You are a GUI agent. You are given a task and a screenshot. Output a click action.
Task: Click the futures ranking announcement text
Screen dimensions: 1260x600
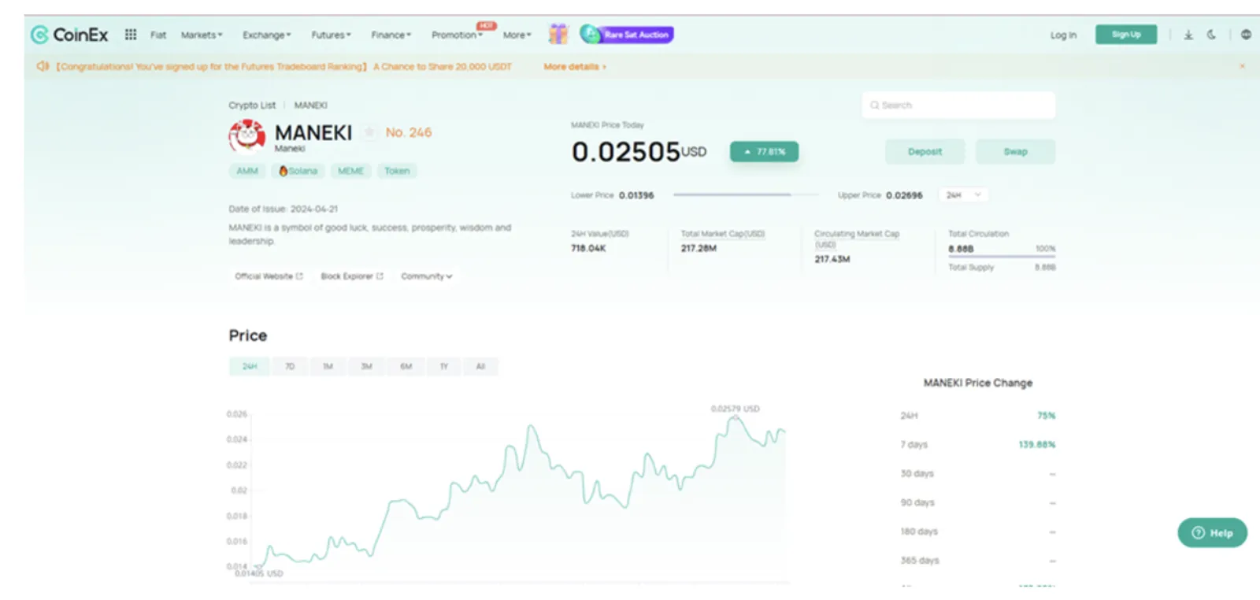pyautogui.click(x=284, y=67)
